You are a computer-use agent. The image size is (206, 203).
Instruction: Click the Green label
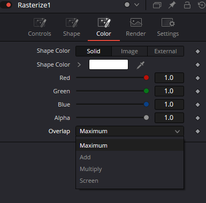click(62, 91)
